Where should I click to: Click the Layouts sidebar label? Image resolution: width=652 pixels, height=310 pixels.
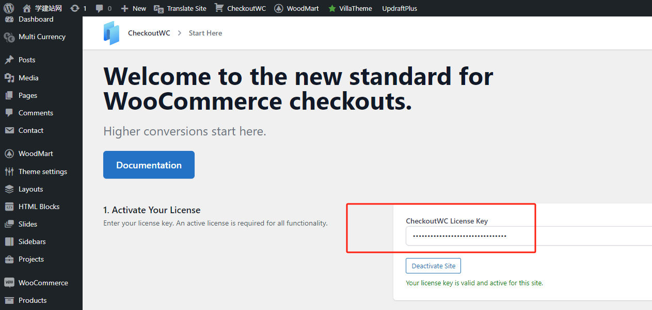coord(31,189)
